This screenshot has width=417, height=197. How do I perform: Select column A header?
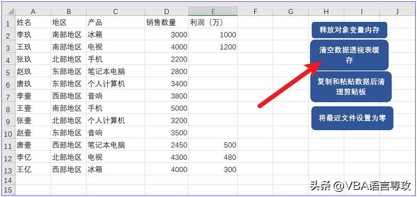point(33,11)
